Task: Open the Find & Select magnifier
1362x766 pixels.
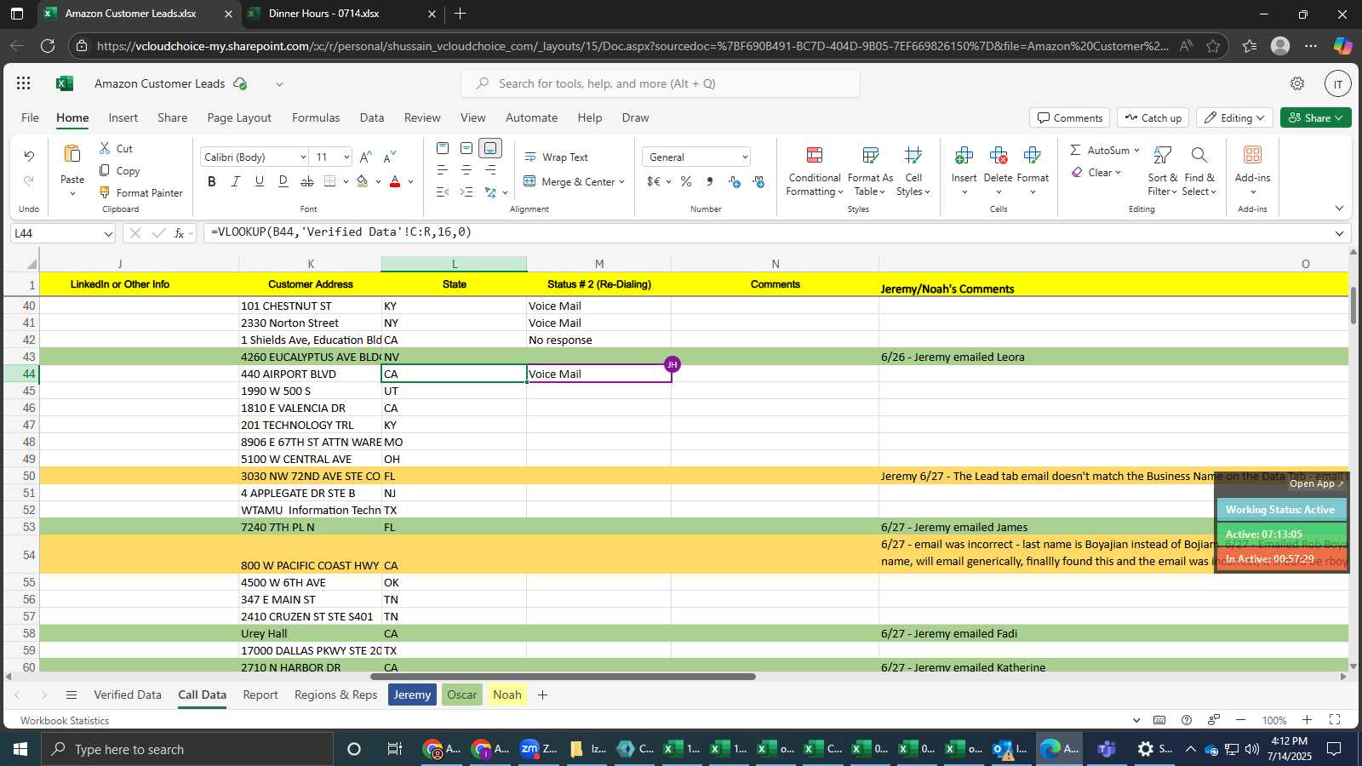Action: (x=1199, y=155)
